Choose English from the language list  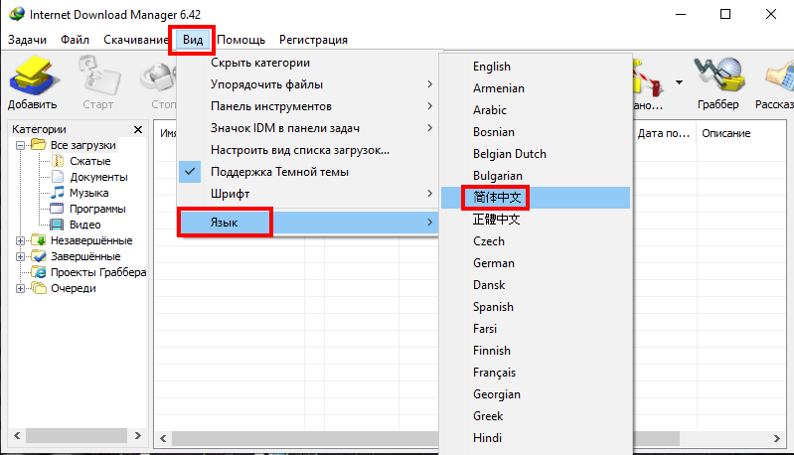pos(492,67)
